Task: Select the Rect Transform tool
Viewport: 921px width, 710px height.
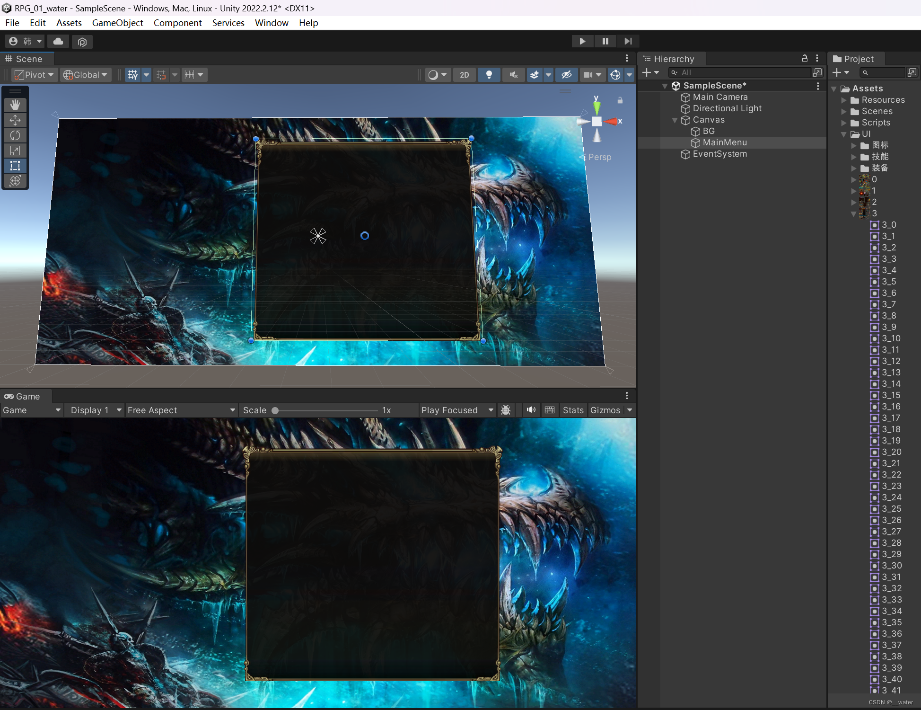Action: [15, 166]
